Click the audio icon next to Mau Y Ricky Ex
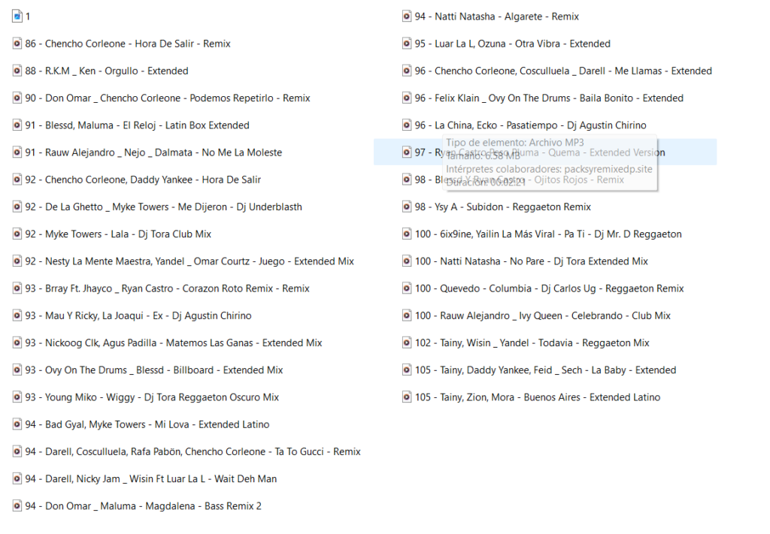 pyautogui.click(x=17, y=315)
